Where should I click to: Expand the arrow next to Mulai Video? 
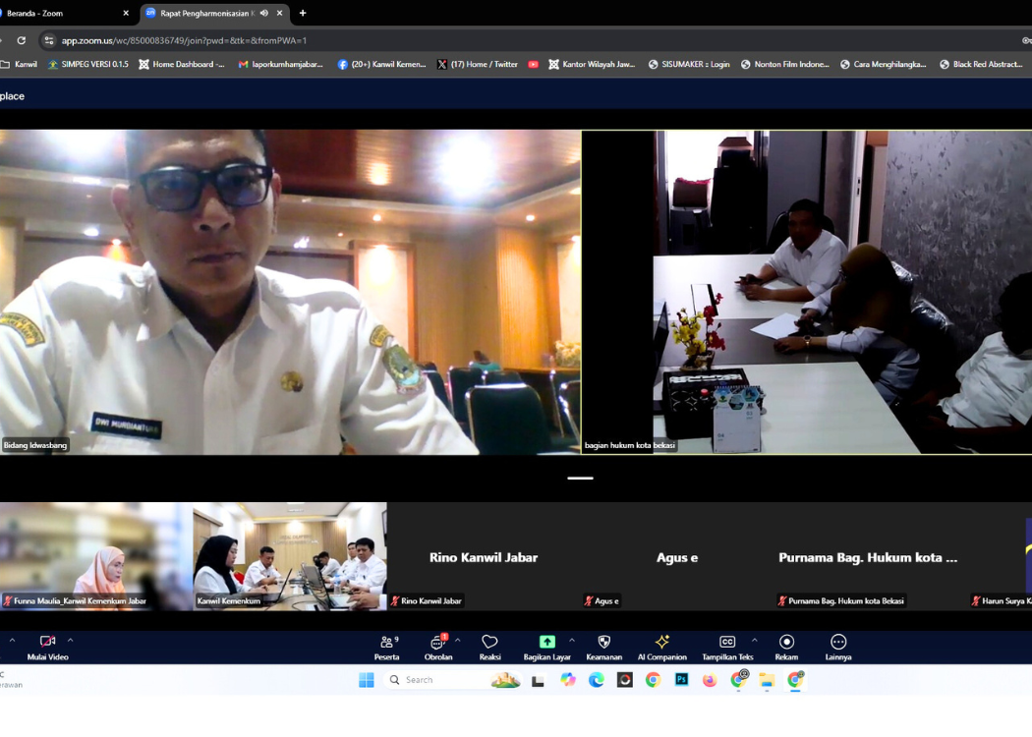(70, 641)
